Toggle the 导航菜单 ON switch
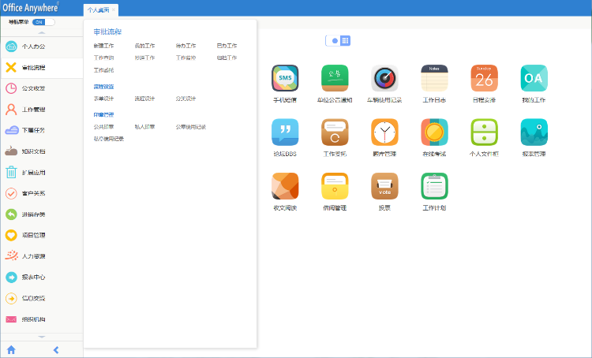Viewport: 592px width, 358px height. pyautogui.click(x=38, y=22)
